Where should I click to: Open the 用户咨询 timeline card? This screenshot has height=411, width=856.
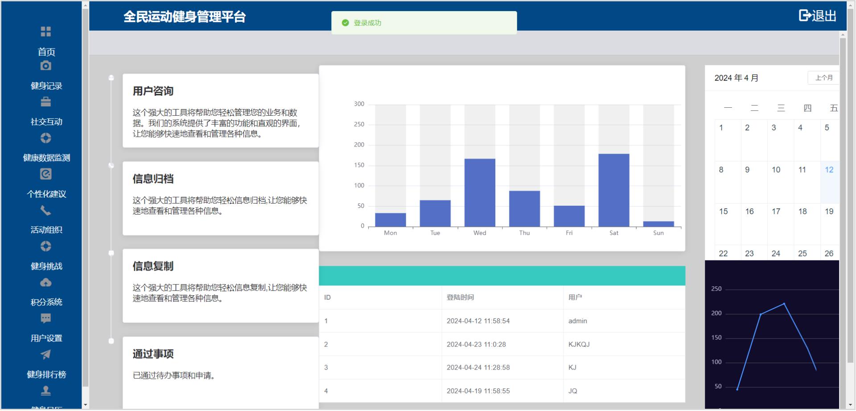[x=221, y=111]
